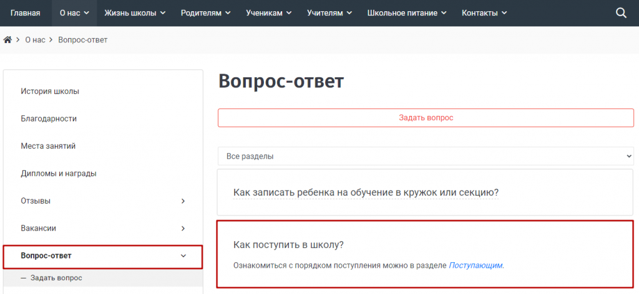The image size is (639, 294).
Task: Go to Главная in top navigation
Action: (x=26, y=13)
